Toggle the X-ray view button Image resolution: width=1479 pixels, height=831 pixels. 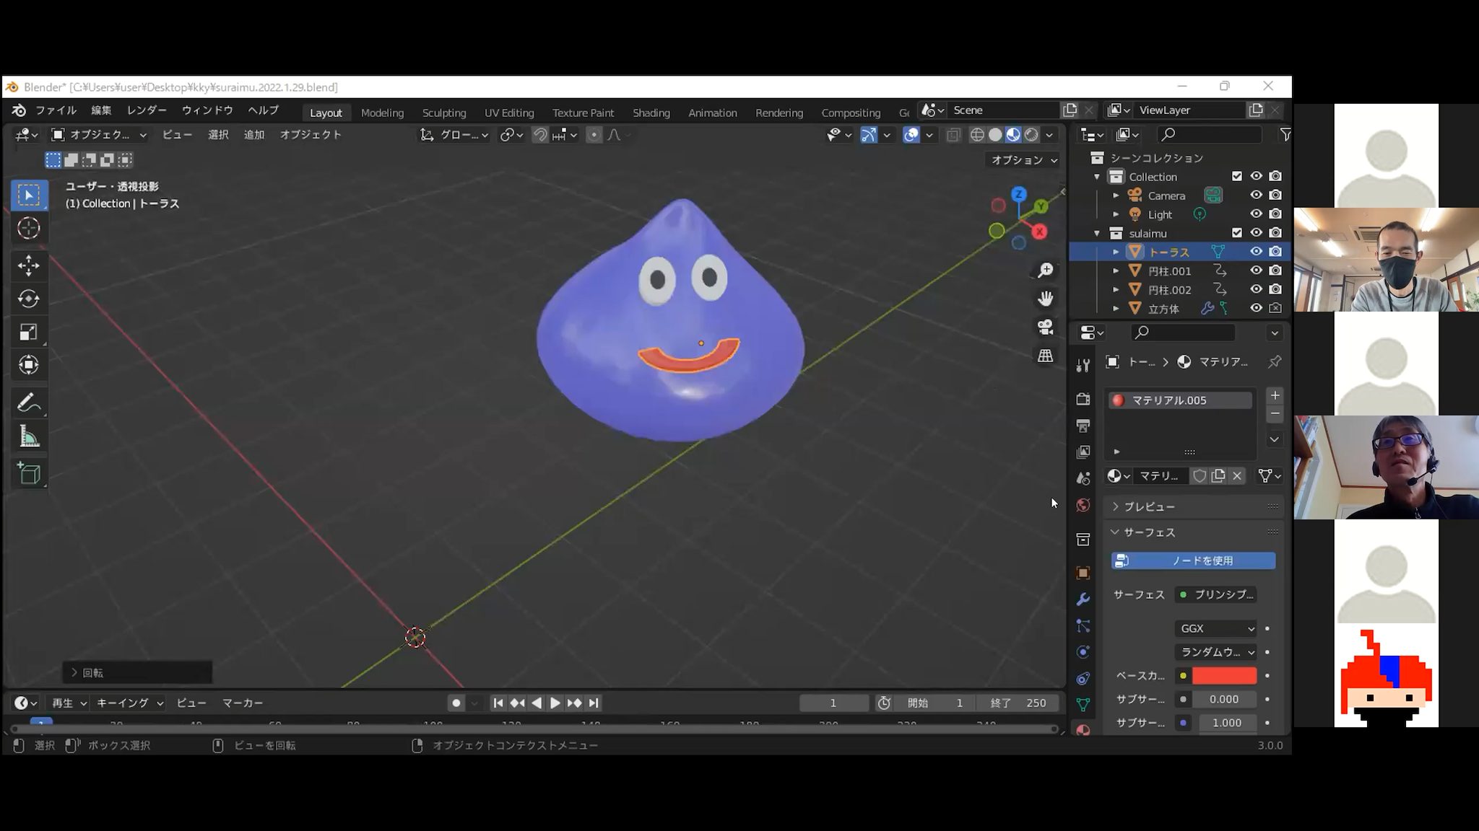point(953,135)
